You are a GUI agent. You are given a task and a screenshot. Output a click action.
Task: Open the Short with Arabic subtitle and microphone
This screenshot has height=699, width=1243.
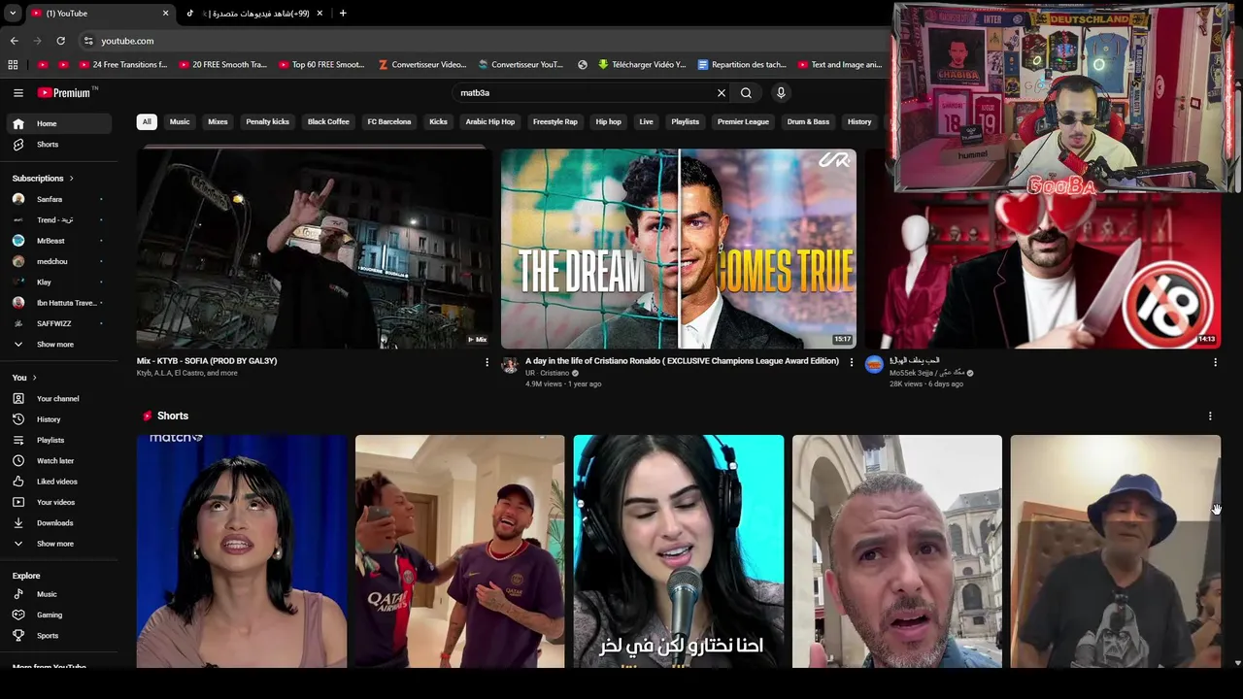(679, 551)
